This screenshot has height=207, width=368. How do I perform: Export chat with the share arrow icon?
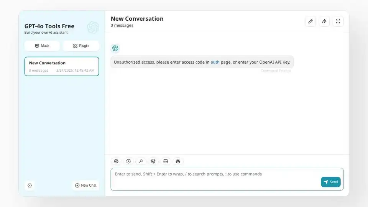[x=324, y=21]
